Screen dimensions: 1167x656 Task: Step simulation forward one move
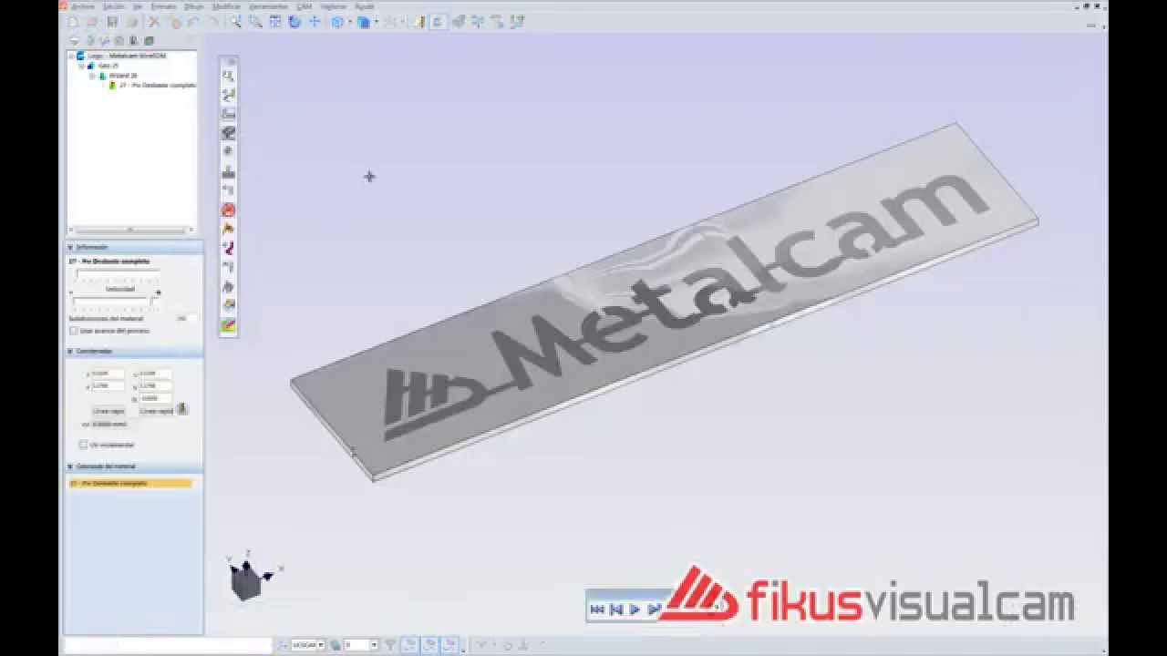(654, 609)
